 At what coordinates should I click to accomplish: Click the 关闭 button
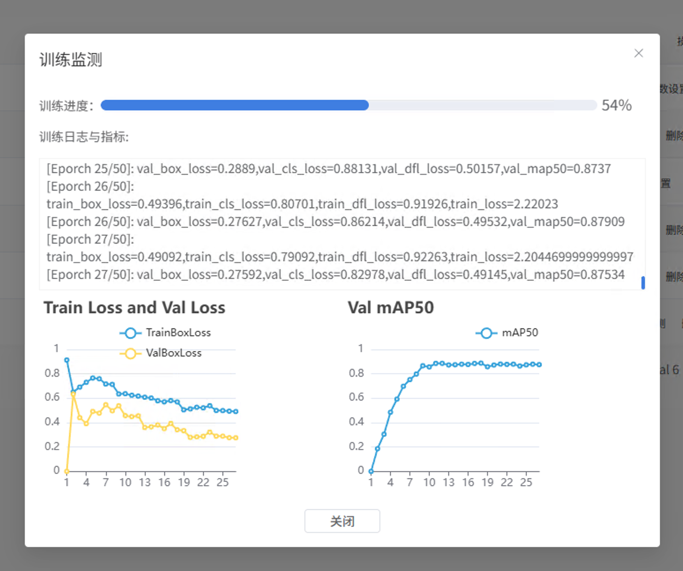coord(342,521)
